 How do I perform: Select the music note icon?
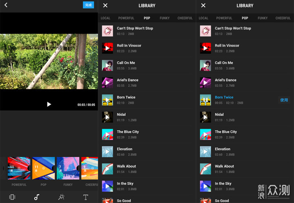coord(37,197)
